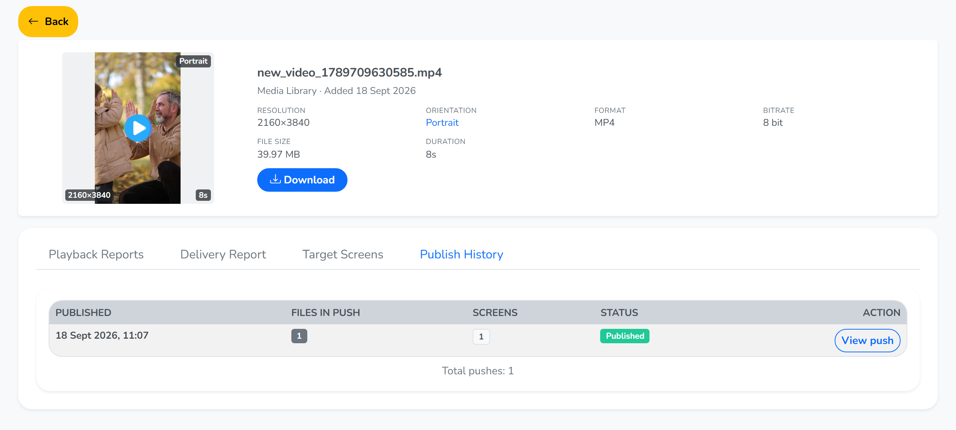Click the published date 18 Sept 2026, 11:07
This screenshot has width=956, height=430.
point(102,335)
